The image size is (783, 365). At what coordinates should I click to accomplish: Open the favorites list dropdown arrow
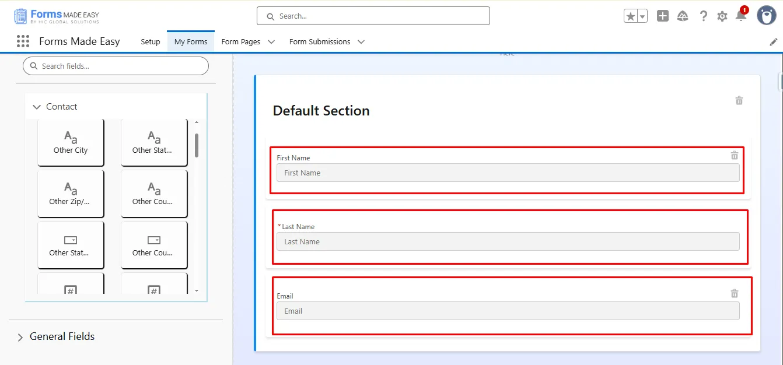coord(642,16)
